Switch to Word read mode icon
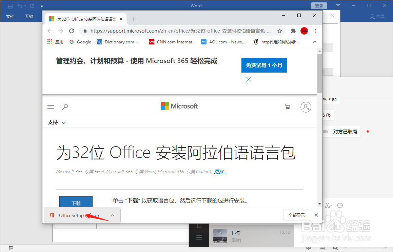This screenshot has height=252, width=393. tap(309, 248)
